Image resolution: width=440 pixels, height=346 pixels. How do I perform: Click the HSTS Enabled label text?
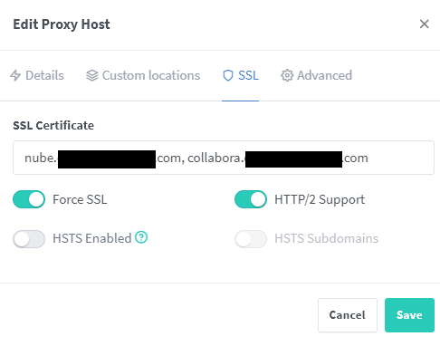pos(92,238)
